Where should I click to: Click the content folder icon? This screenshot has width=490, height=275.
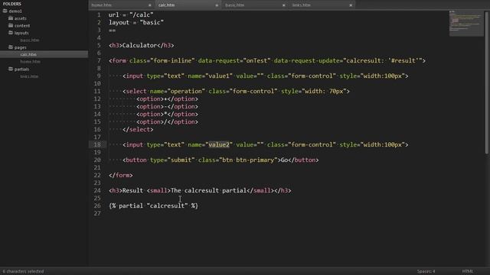11,25
